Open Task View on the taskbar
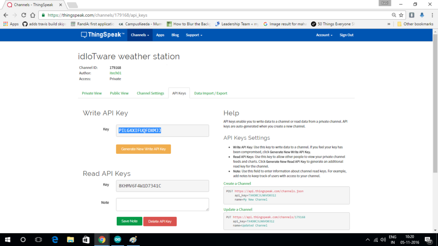Viewport: 438px width, 246px height. [x=38, y=240]
